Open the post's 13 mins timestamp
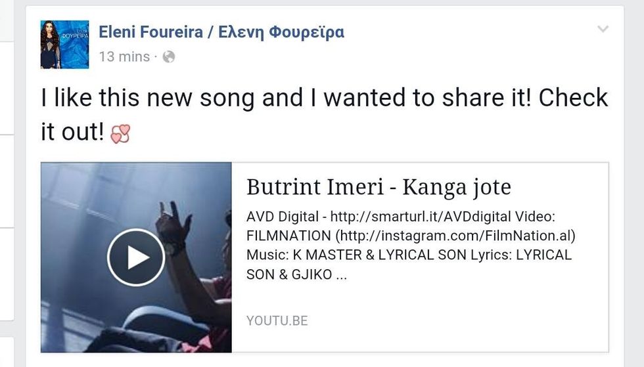Screen dimensions: 644x367 [124, 57]
